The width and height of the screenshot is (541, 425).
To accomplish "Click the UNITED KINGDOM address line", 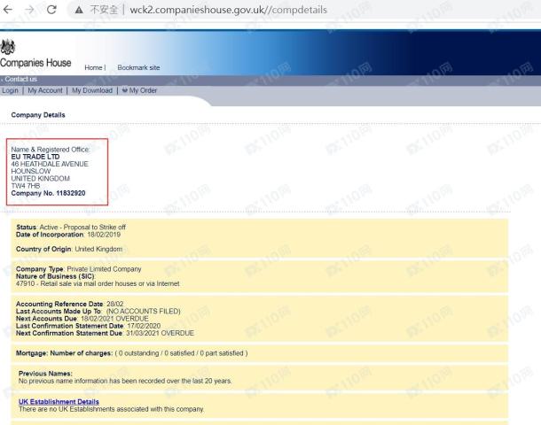I will coord(41,178).
